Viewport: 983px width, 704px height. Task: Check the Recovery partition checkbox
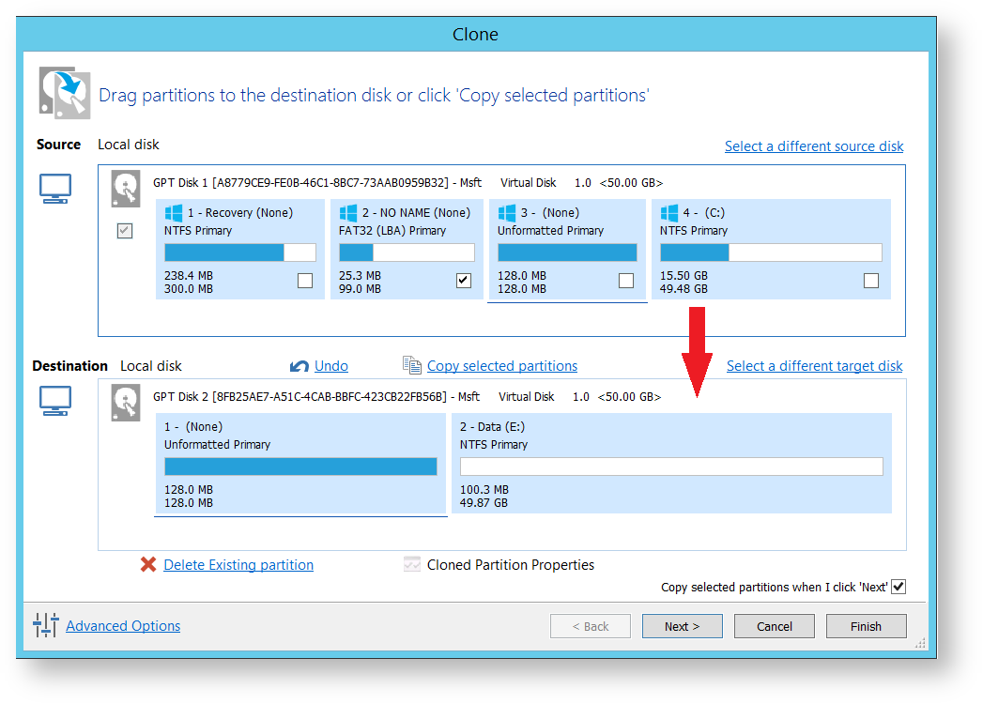305,281
